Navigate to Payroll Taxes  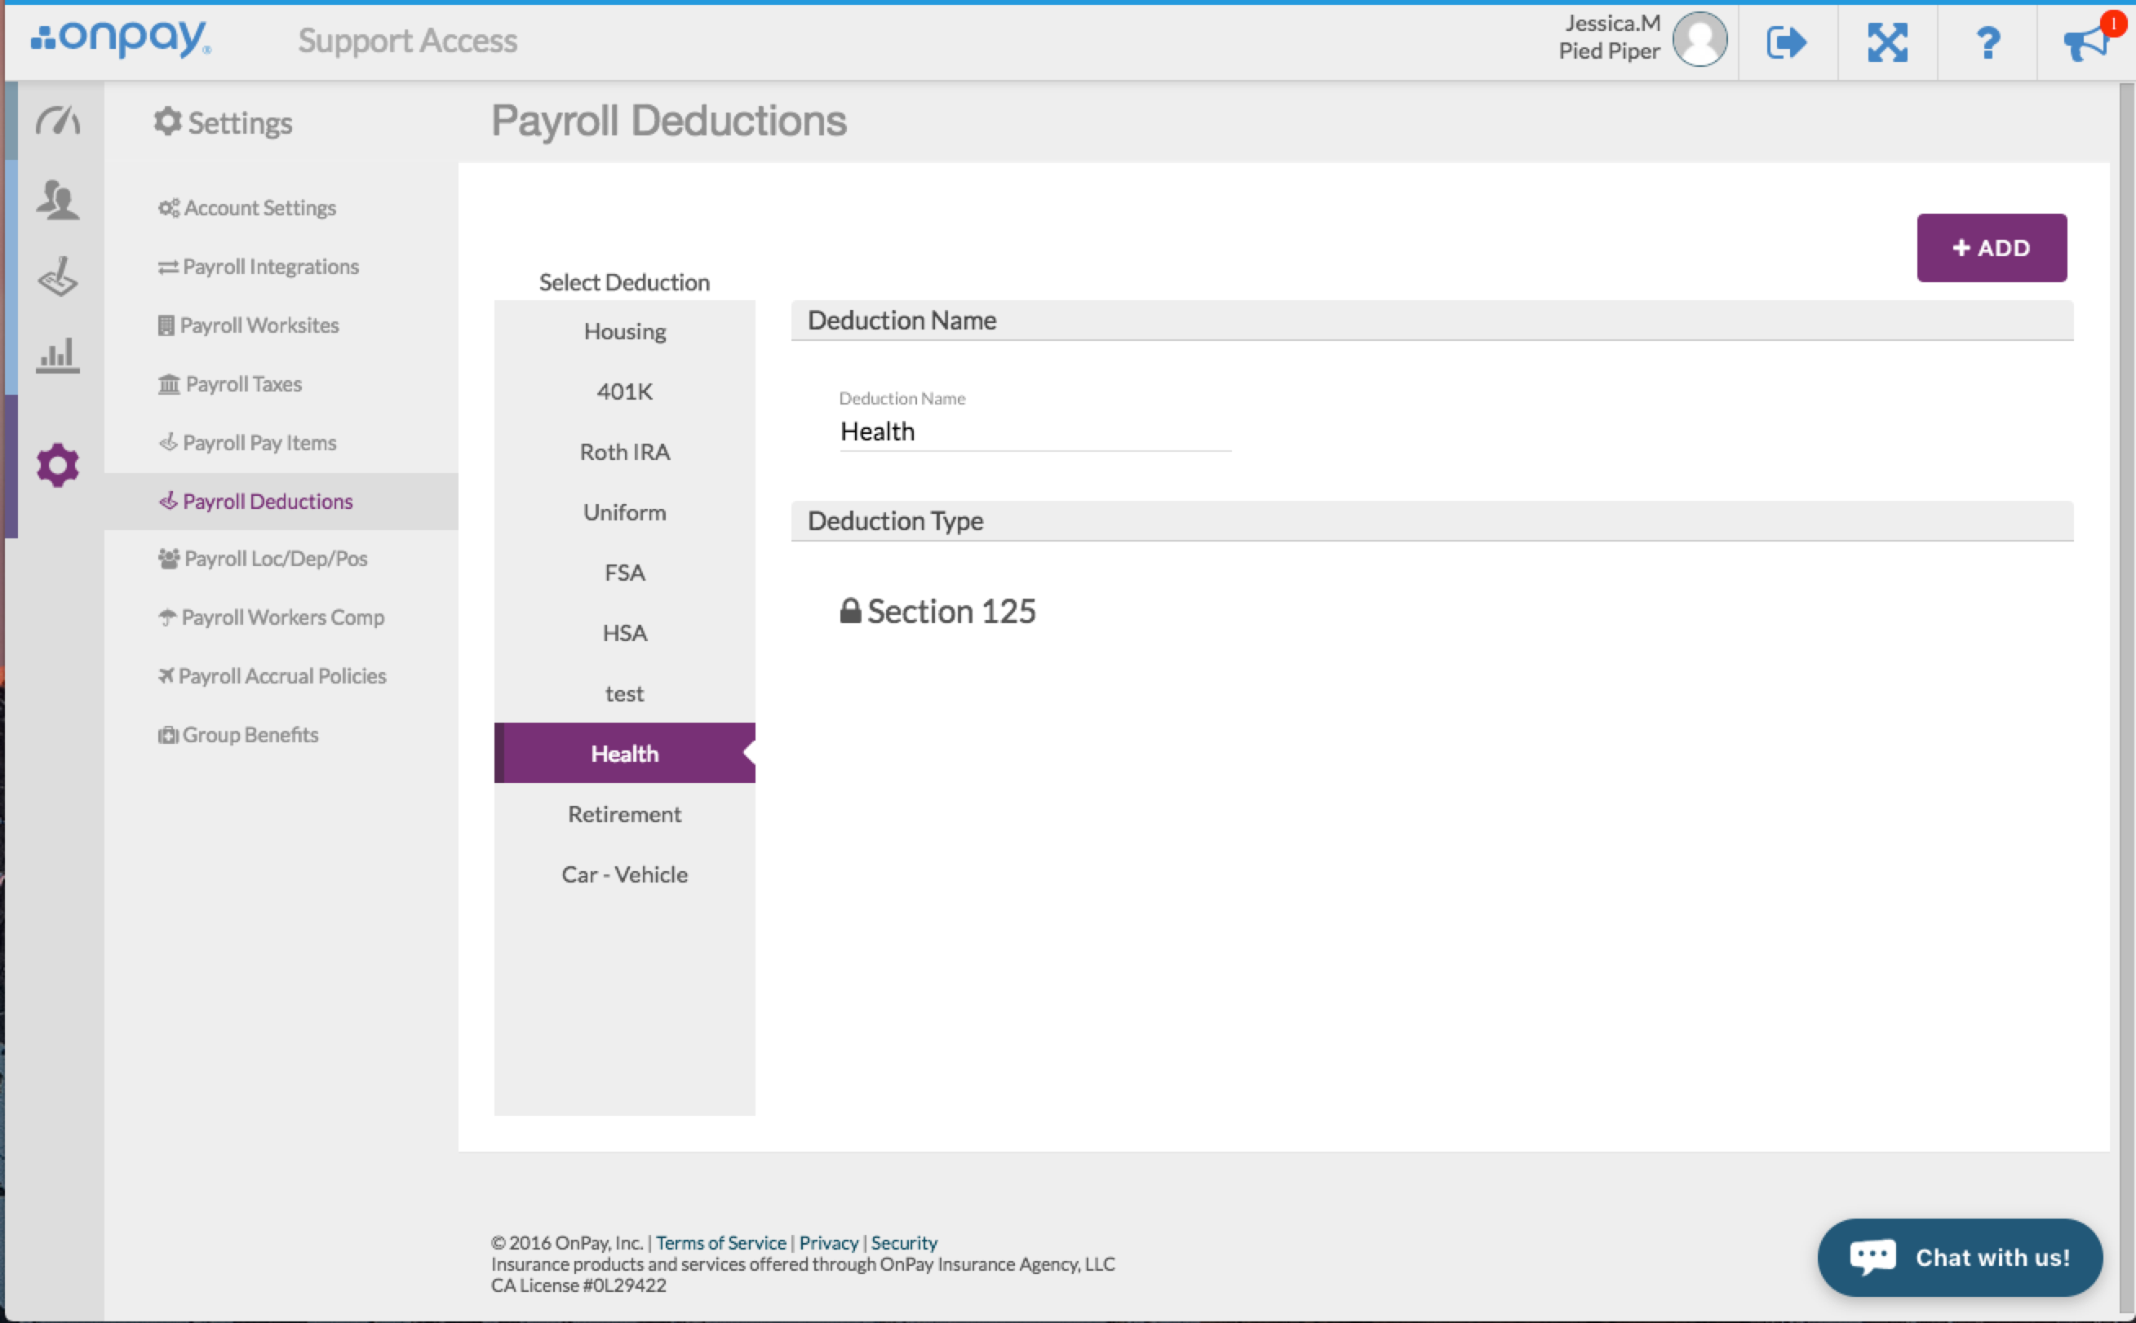(229, 384)
